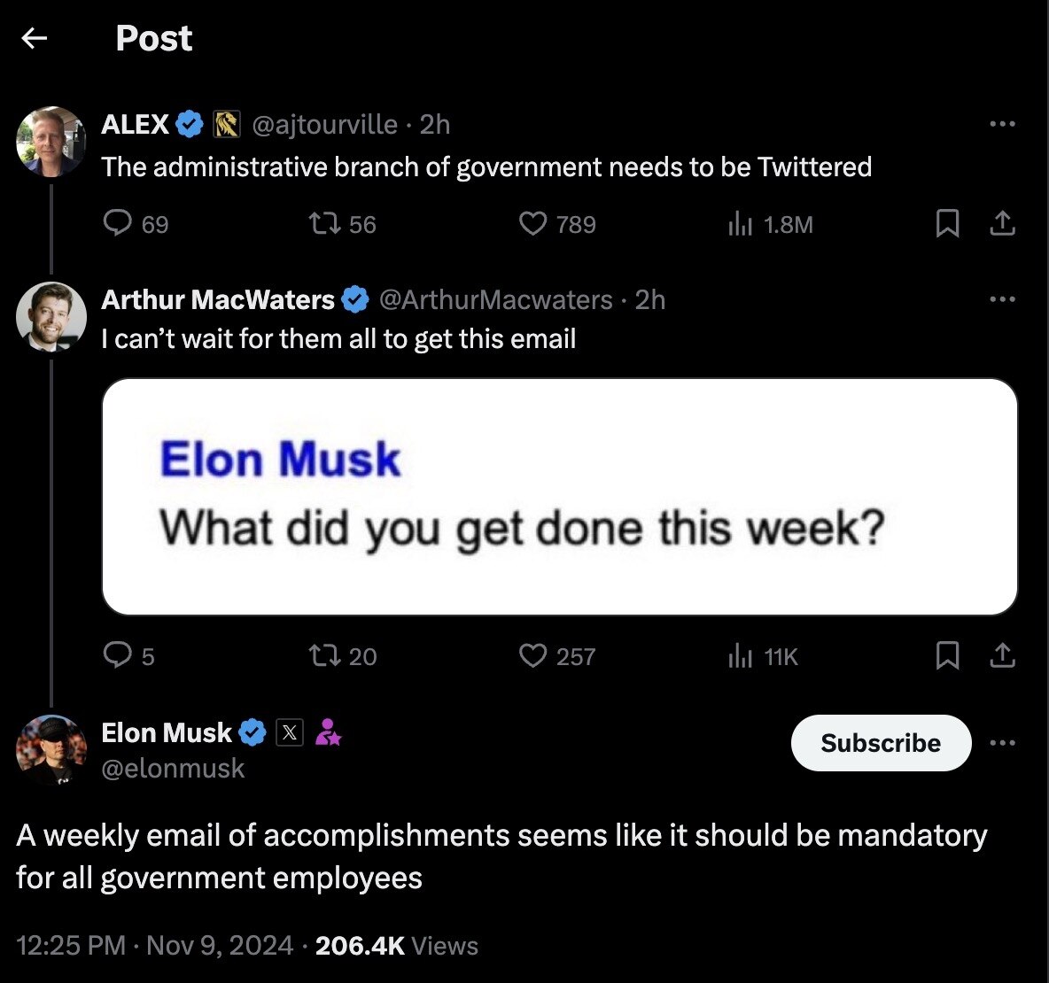Reply to ALEX's post

(118, 224)
